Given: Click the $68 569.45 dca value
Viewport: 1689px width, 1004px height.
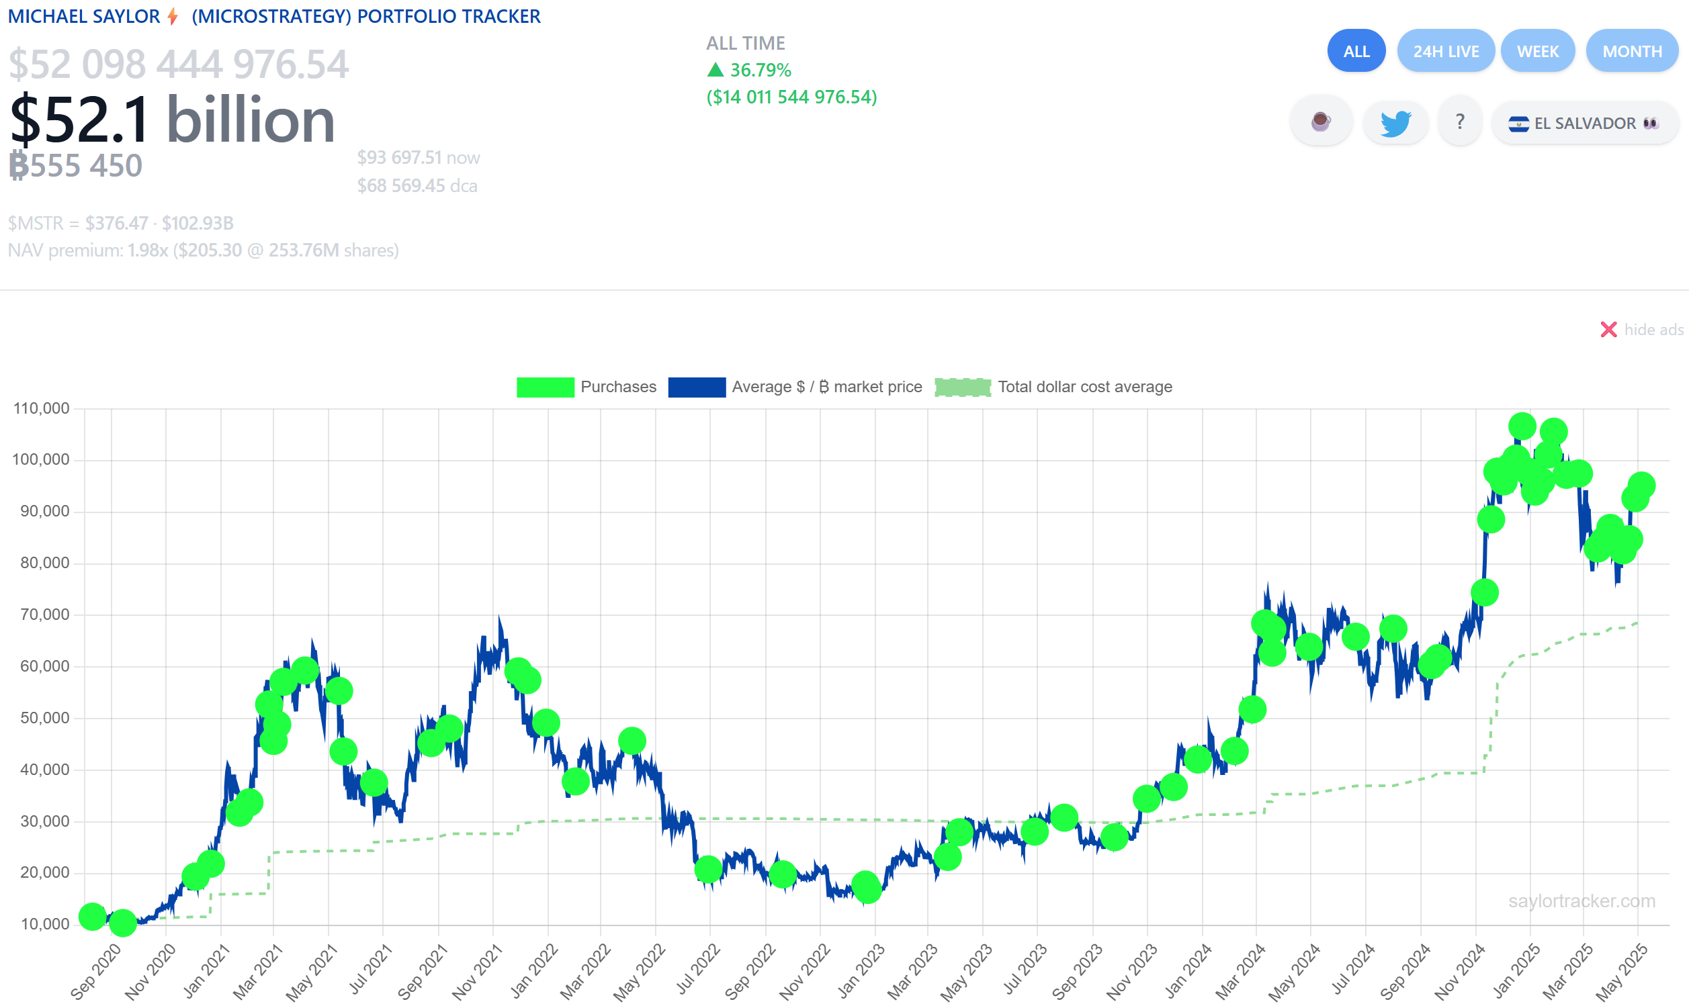Looking at the screenshot, I should tap(417, 185).
